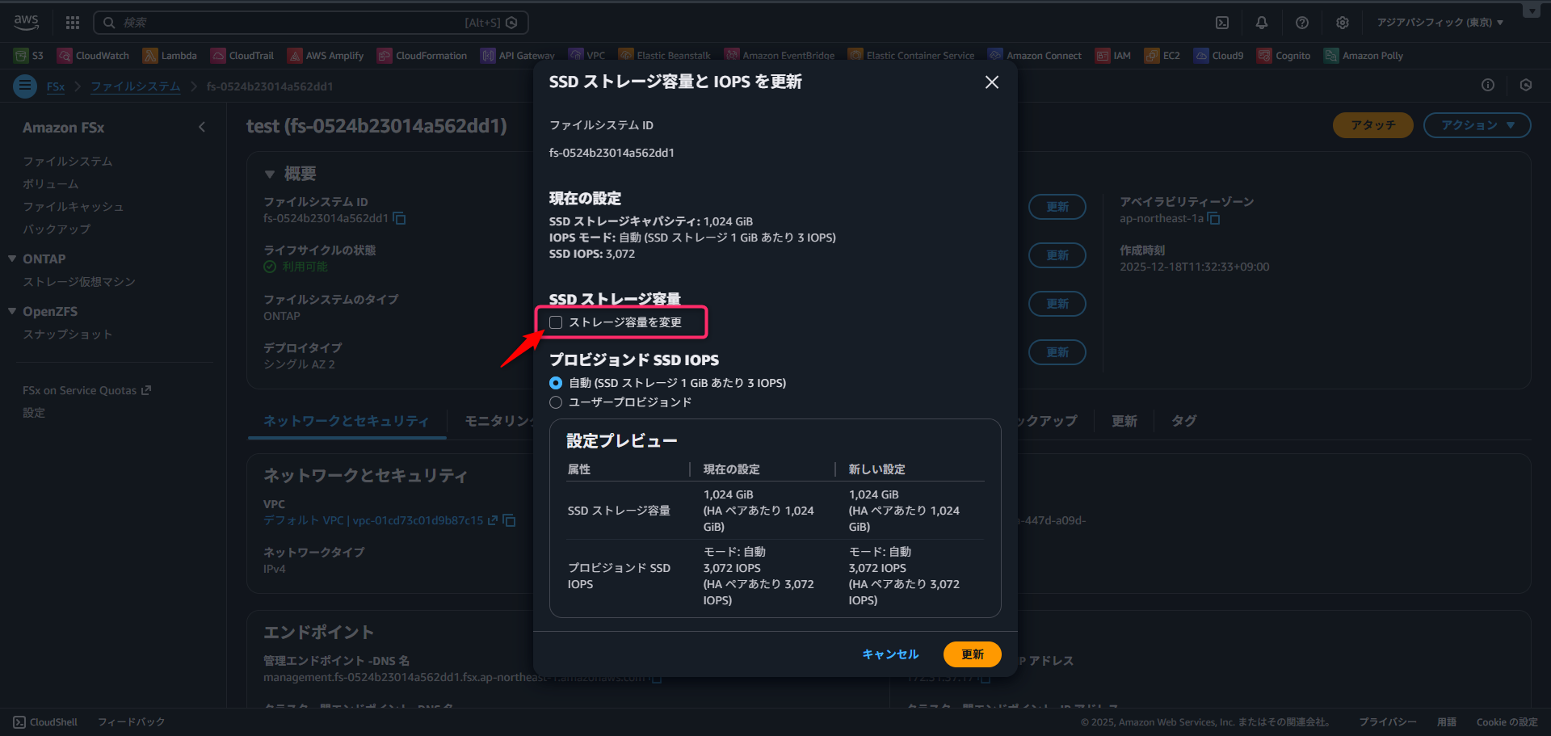The height and width of the screenshot is (736, 1551).
Task: Click the 更新 button in the dialog
Action: point(973,654)
